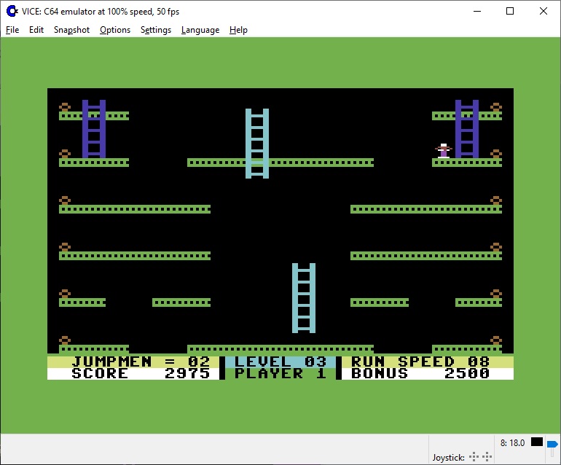
Task: Click the Joystick: label in status bar
Action: [448, 458]
